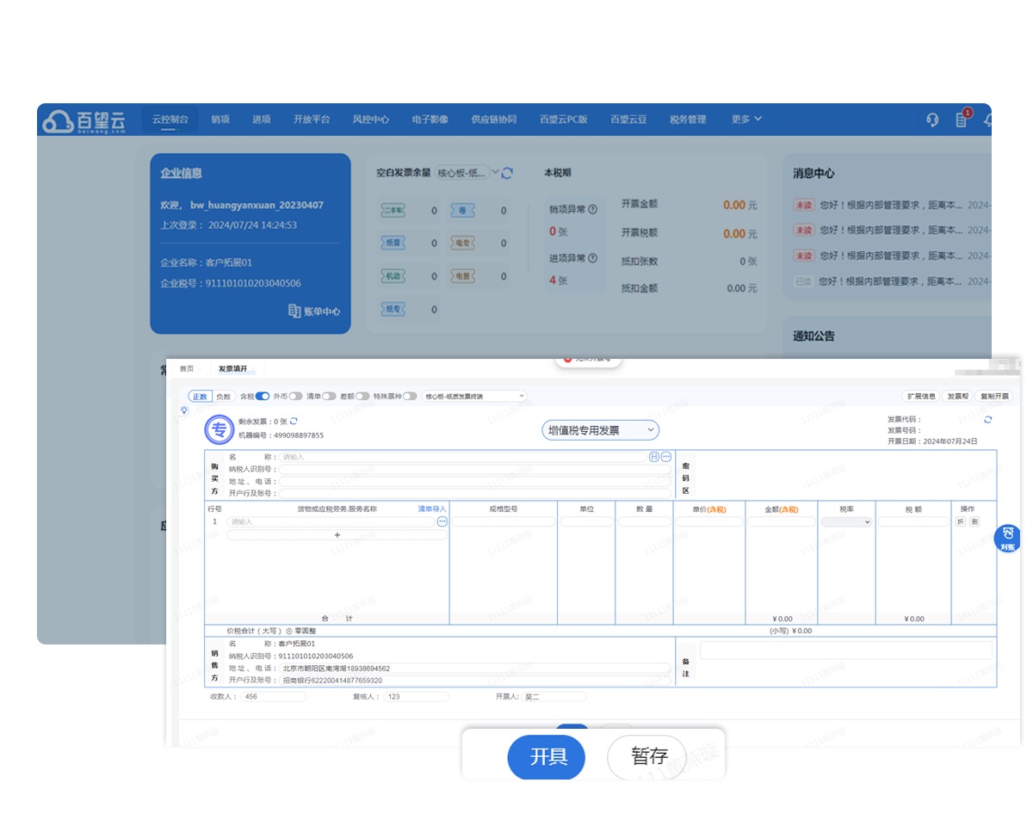Open the customer service headset icon

[932, 120]
